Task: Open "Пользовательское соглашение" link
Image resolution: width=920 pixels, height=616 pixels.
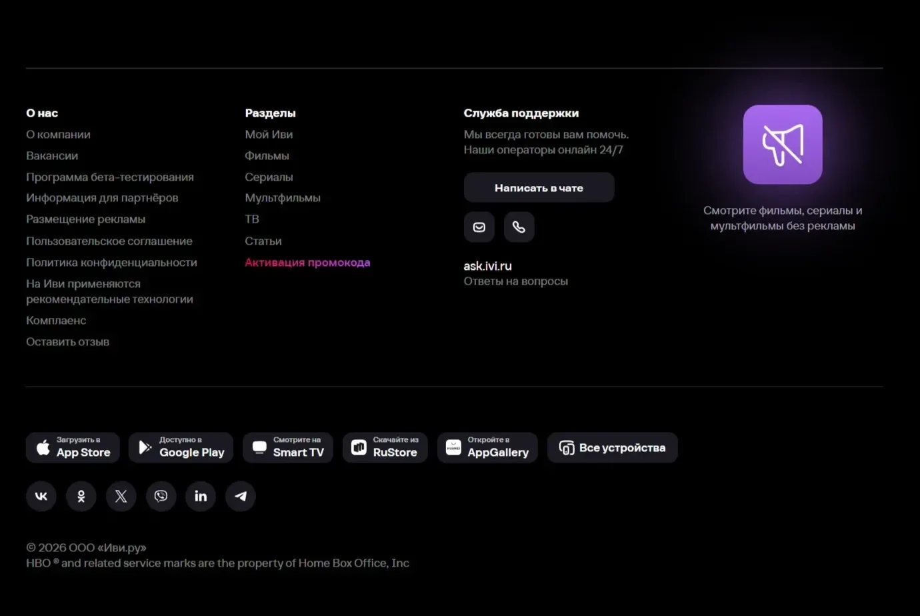Action: [x=109, y=241]
